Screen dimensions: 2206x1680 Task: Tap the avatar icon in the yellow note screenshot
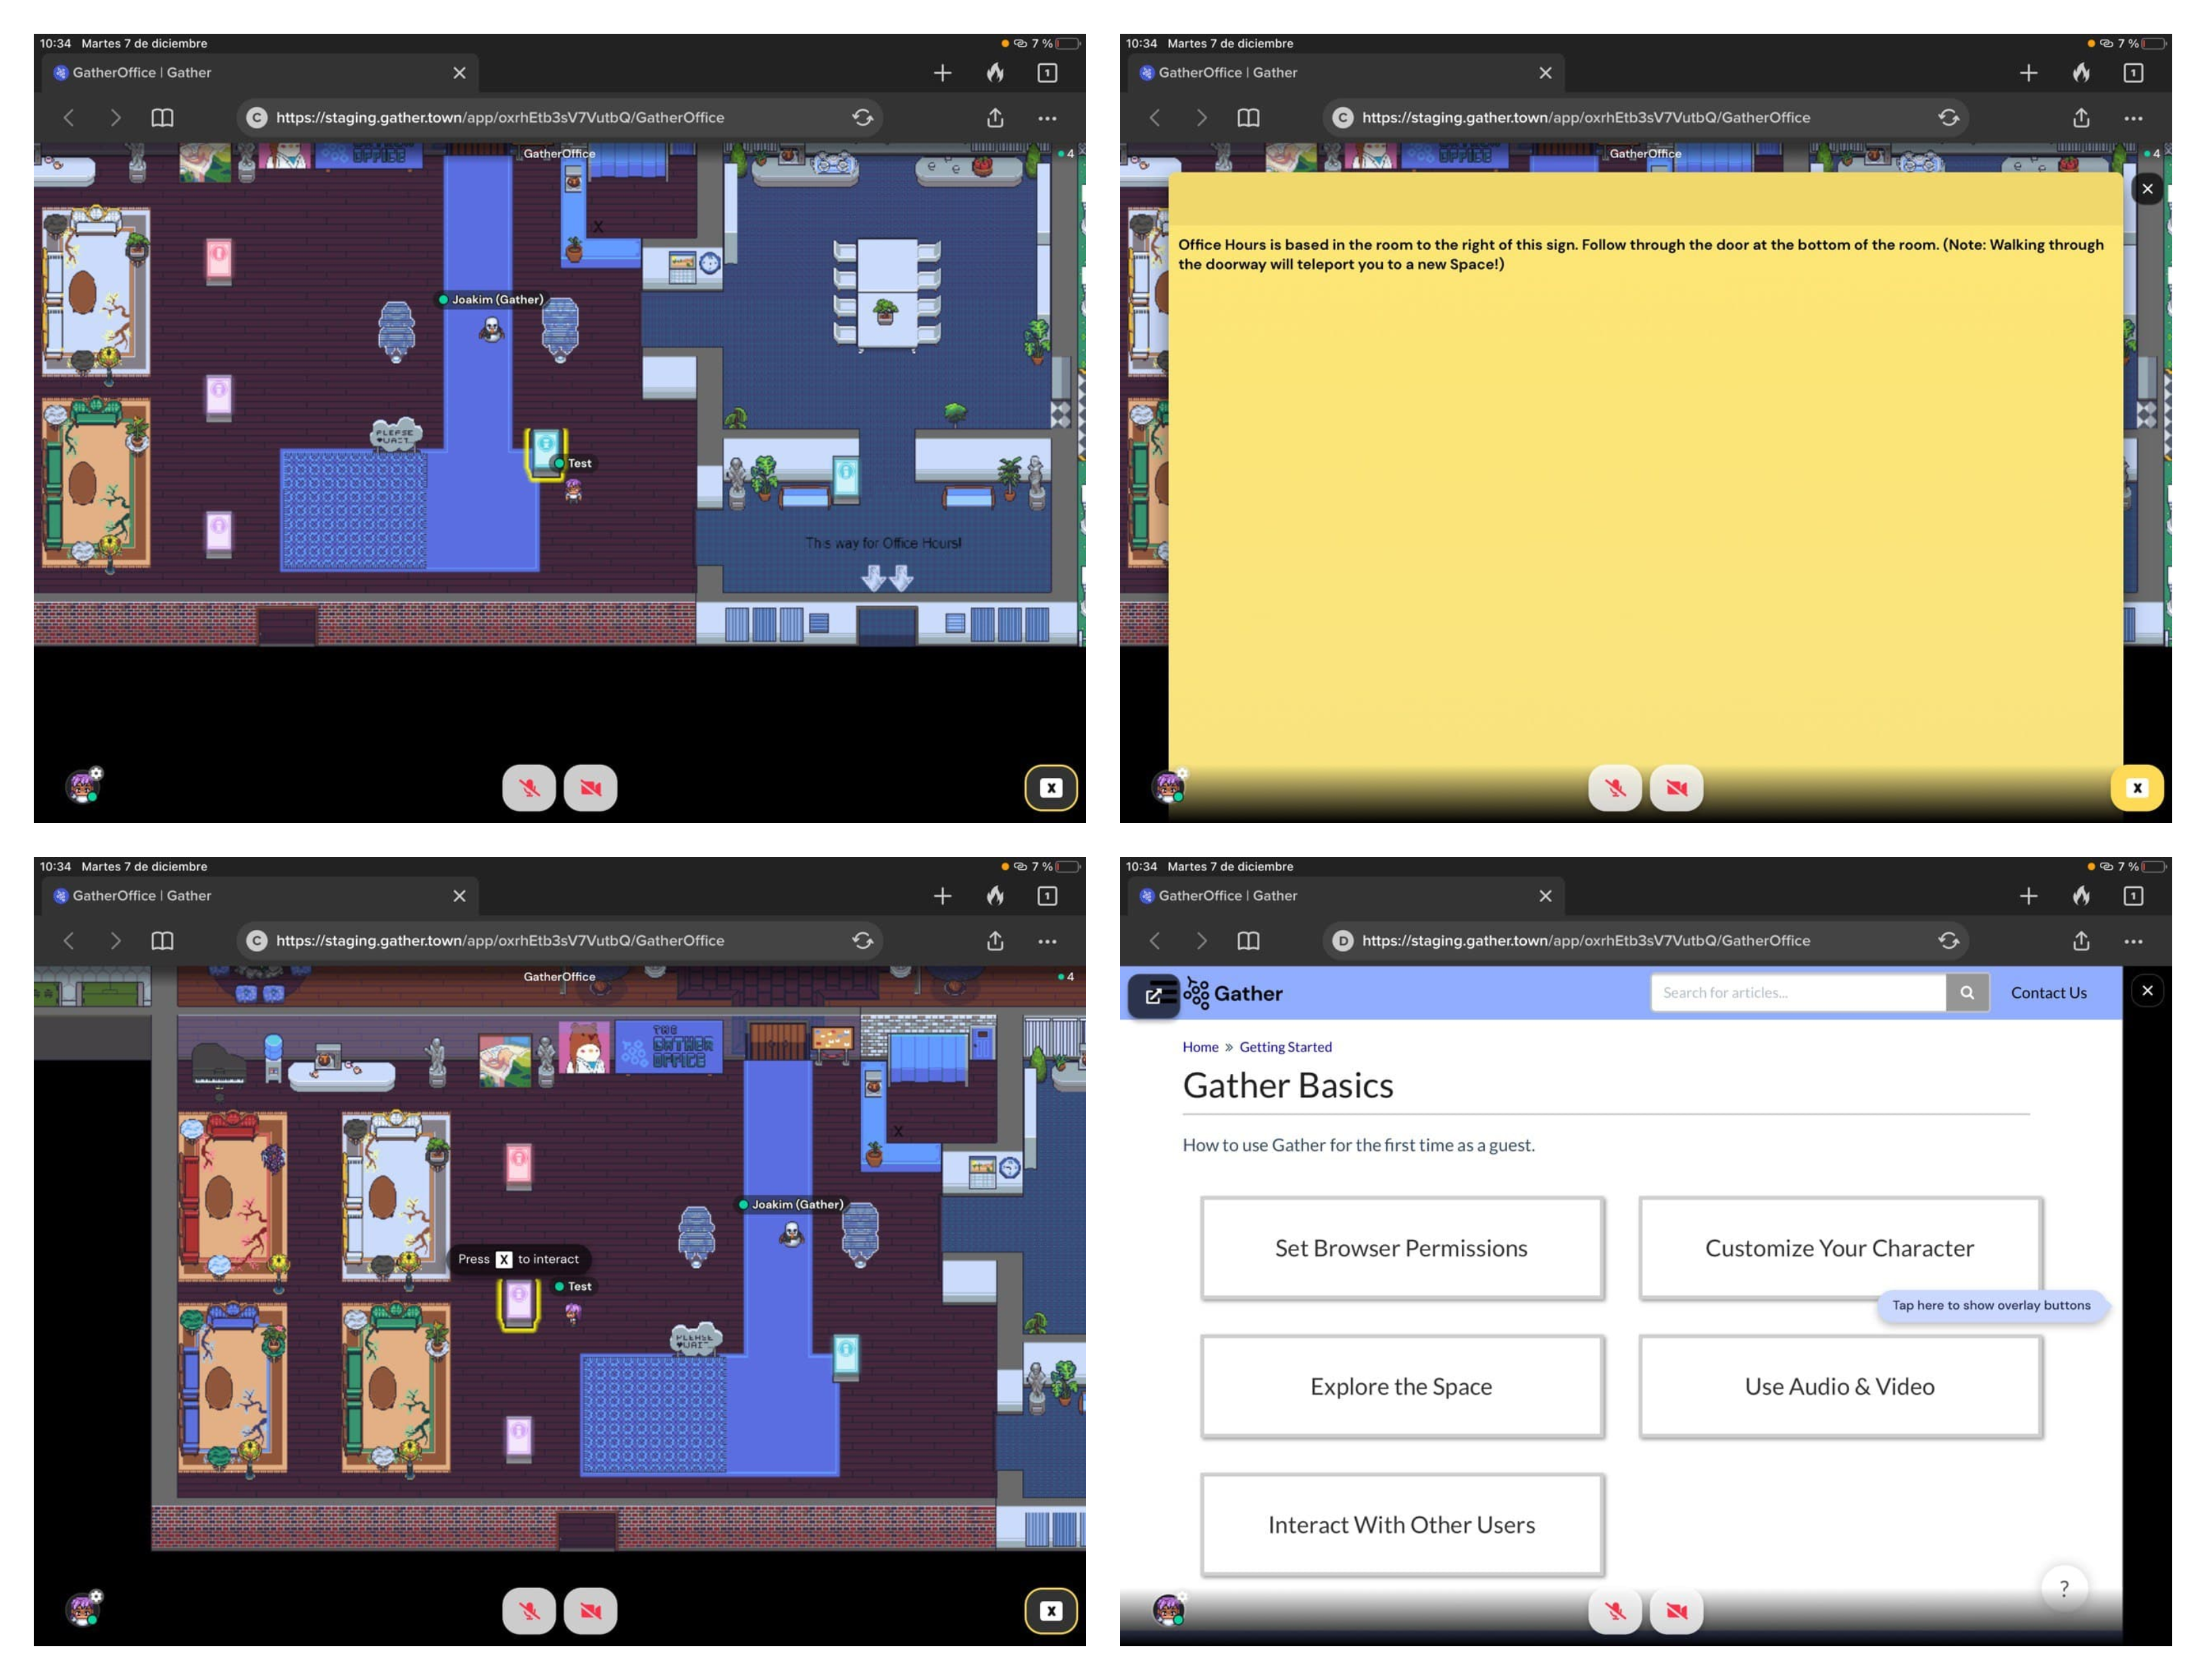tap(1168, 786)
